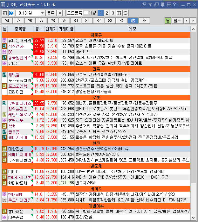
Task: Select group tab 86
Action: coord(144,21)
